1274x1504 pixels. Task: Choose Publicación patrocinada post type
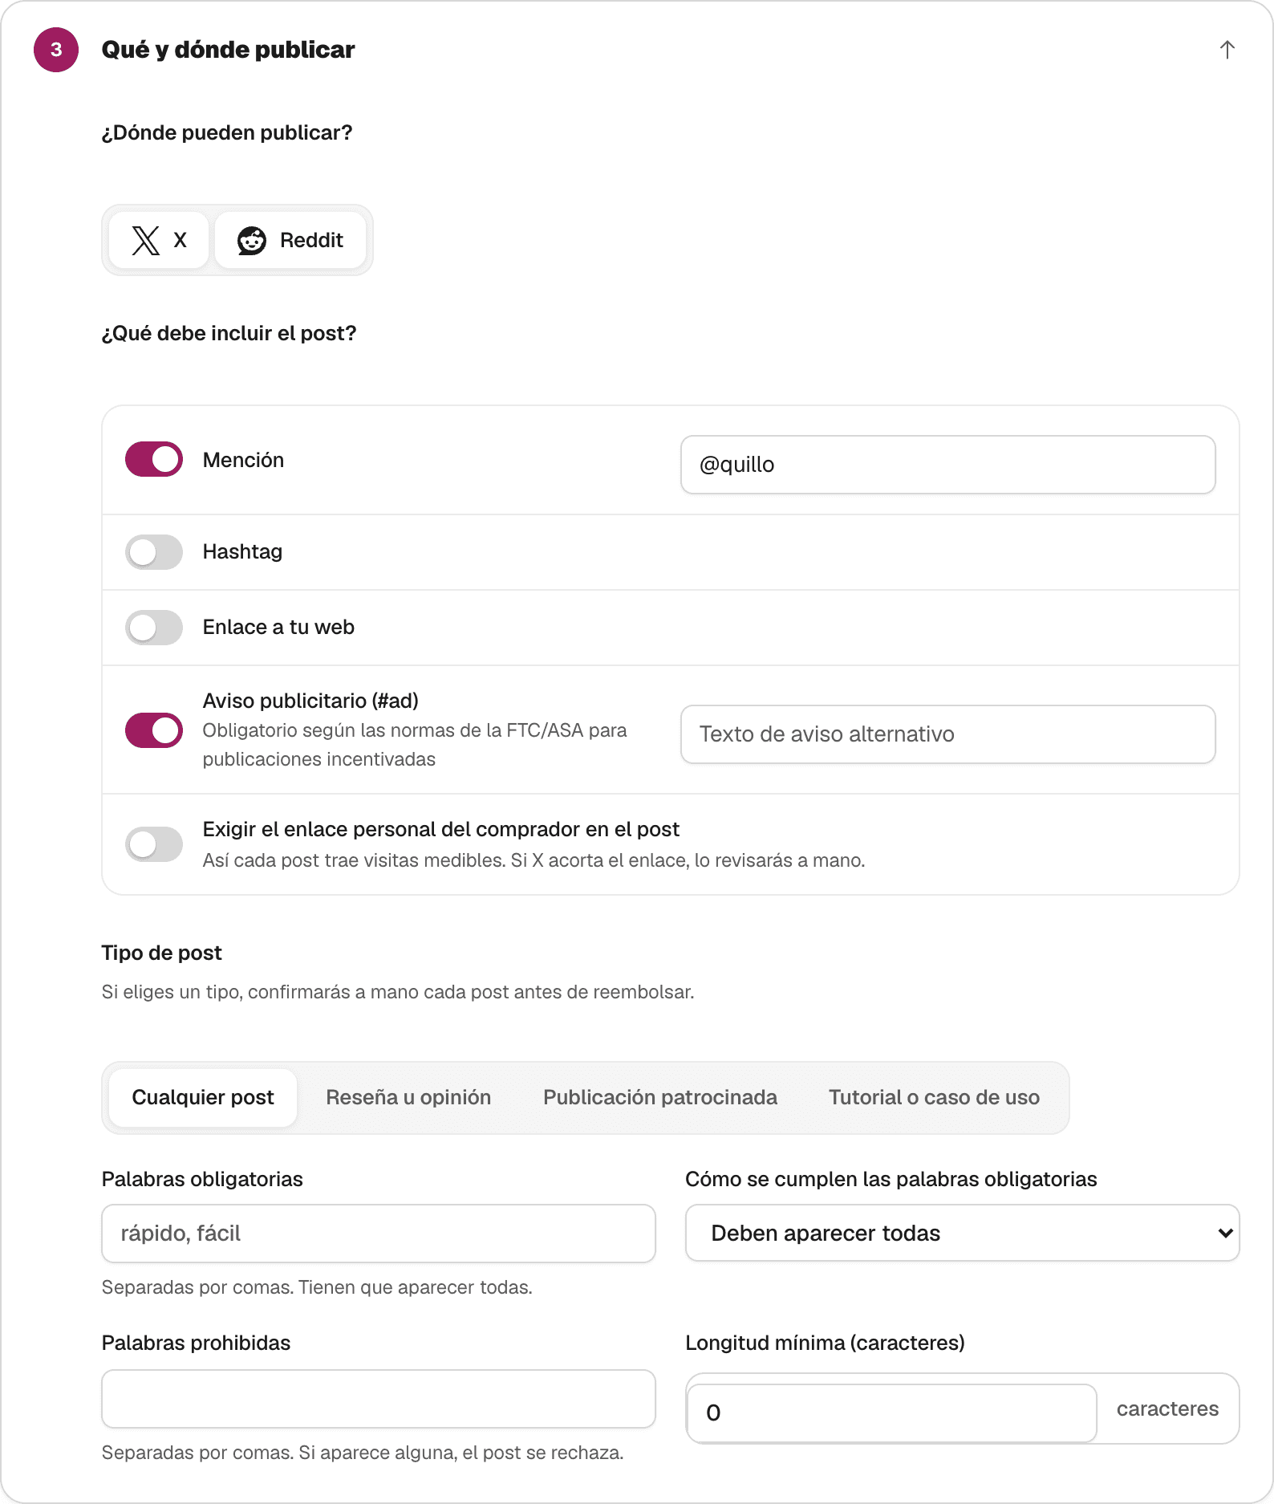click(660, 1097)
